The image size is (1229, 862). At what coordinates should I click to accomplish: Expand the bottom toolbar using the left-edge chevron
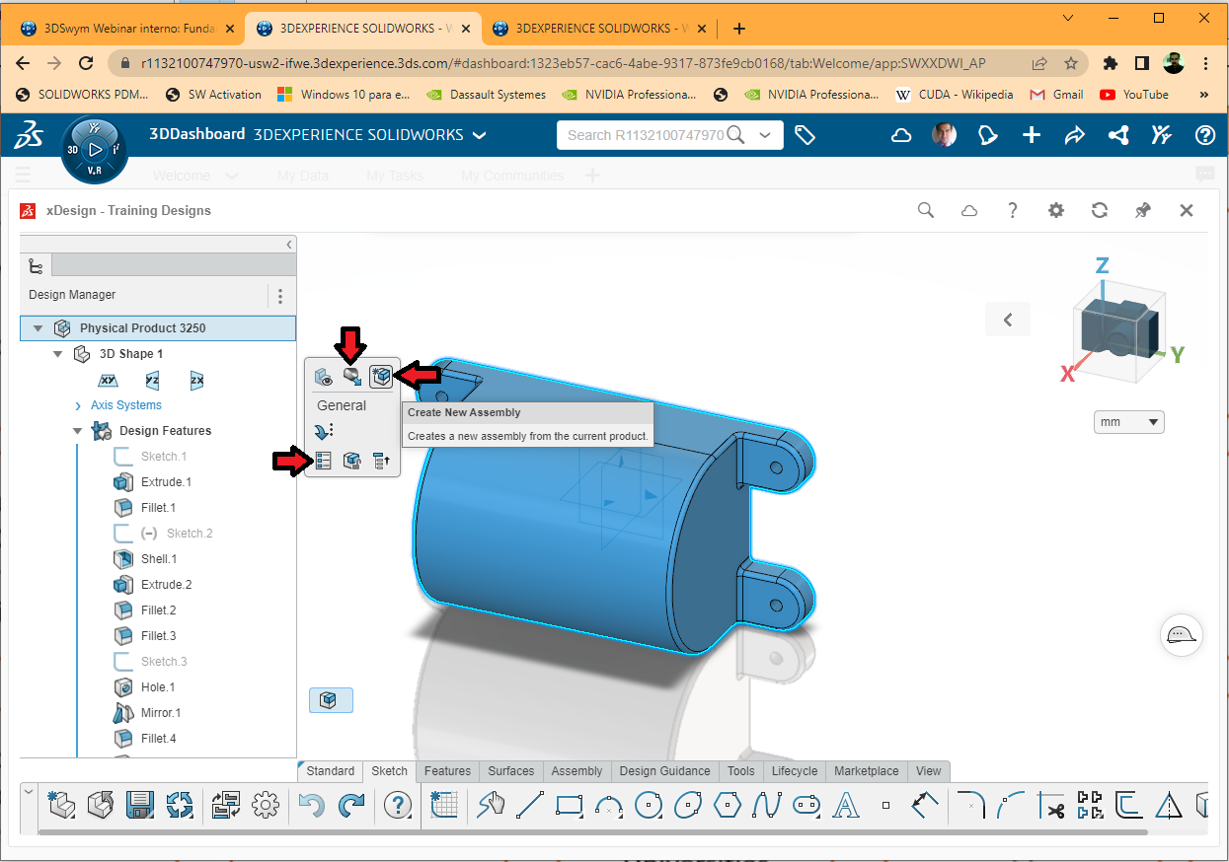(28, 792)
